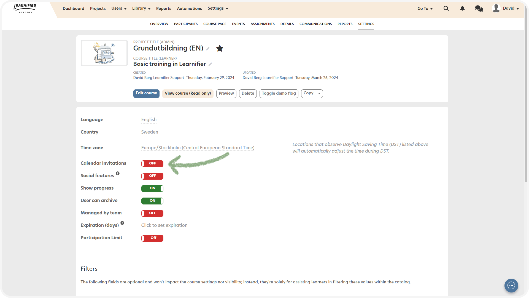Switch to the OVERVIEW tab
The width and height of the screenshot is (529, 298).
click(x=159, y=24)
